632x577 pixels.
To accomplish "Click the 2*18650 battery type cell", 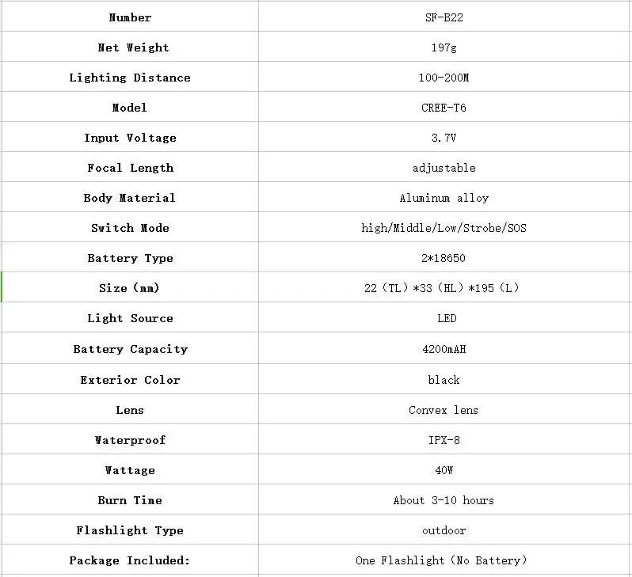I will click(x=444, y=257).
